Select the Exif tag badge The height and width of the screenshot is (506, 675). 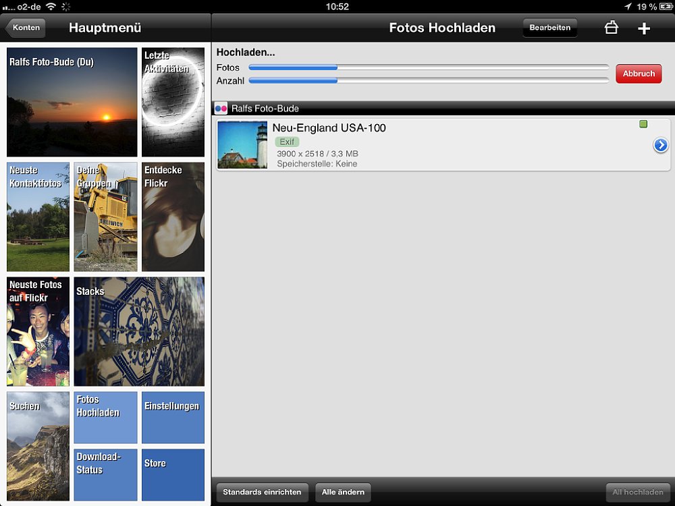coord(287,142)
